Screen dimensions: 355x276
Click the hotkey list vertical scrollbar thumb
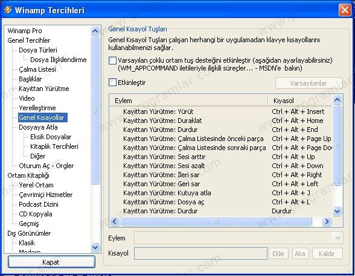pos(337,145)
